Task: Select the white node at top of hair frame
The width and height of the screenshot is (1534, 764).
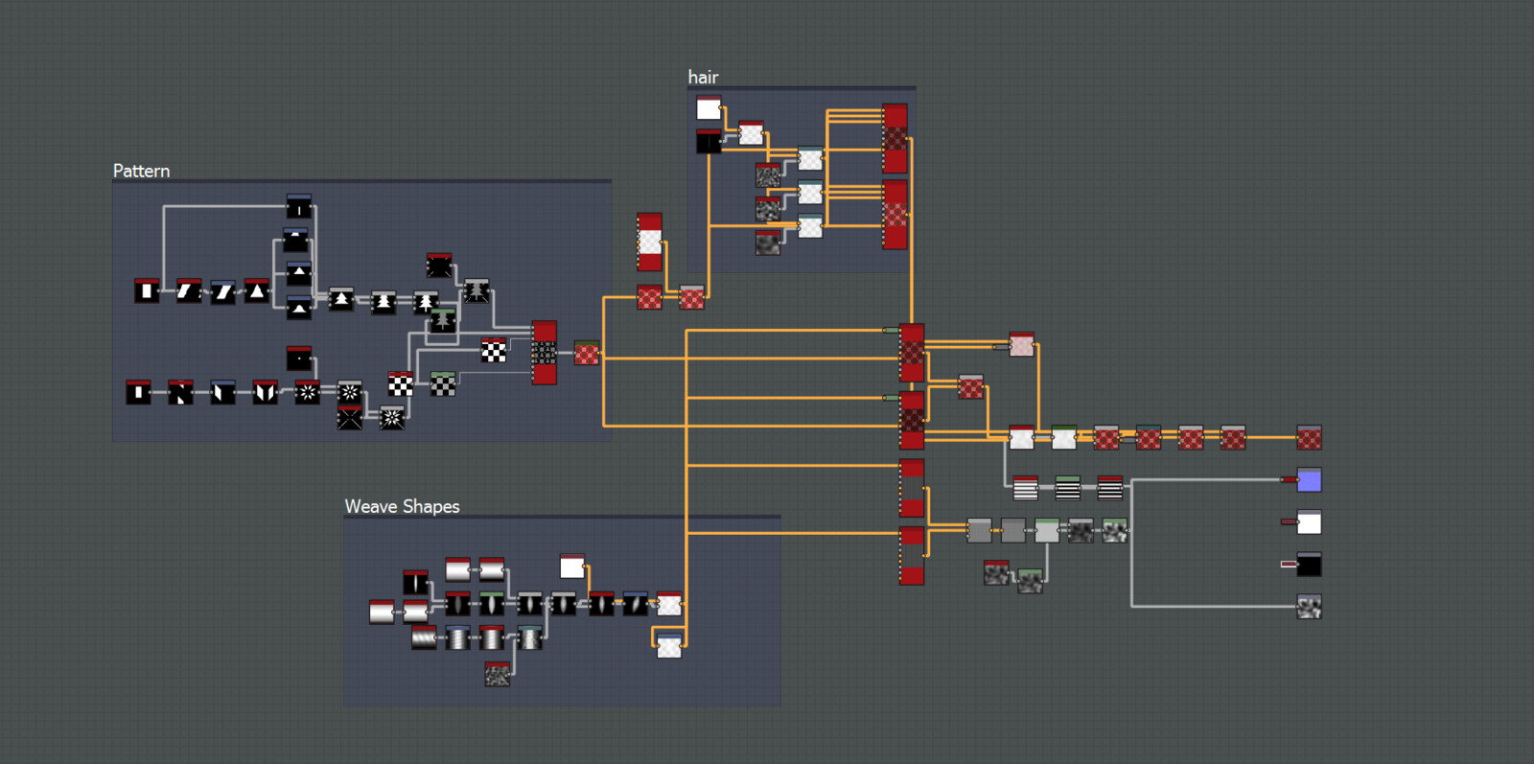Action: (709, 107)
